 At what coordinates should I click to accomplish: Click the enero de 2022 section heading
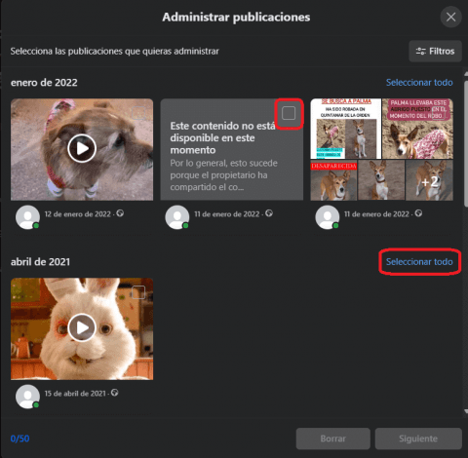pos(44,83)
